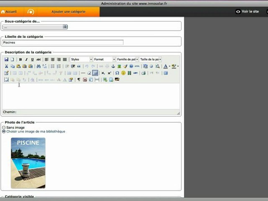Insert a special character with Omega icon

click(x=117, y=73)
